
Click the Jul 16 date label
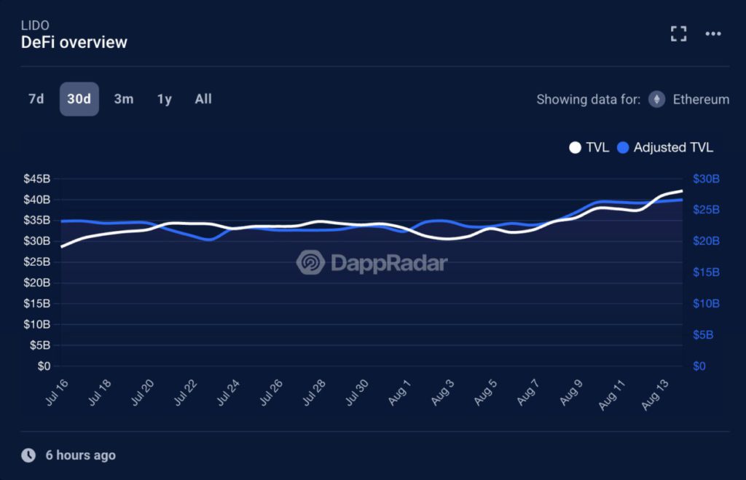point(57,396)
